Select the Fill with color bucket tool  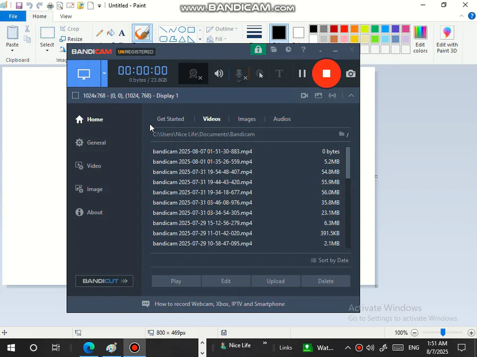111,33
